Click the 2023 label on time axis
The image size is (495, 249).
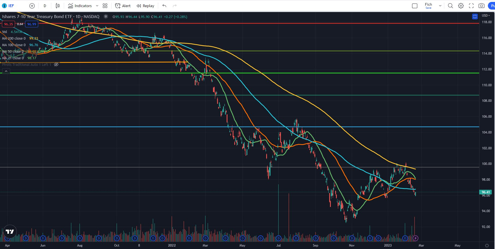(388, 245)
